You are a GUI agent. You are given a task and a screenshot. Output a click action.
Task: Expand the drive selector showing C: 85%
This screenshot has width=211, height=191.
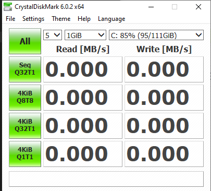pyautogui.click(x=156, y=35)
